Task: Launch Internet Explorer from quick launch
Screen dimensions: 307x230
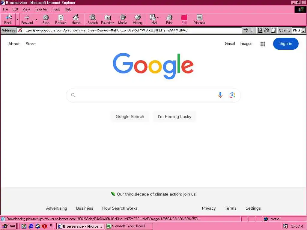Action: pos(31,226)
